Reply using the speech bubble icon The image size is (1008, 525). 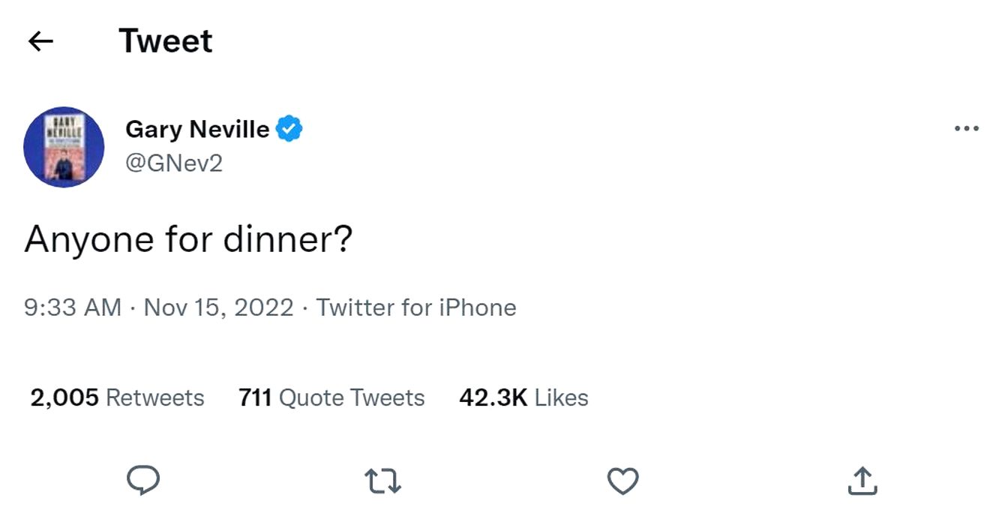[142, 481]
